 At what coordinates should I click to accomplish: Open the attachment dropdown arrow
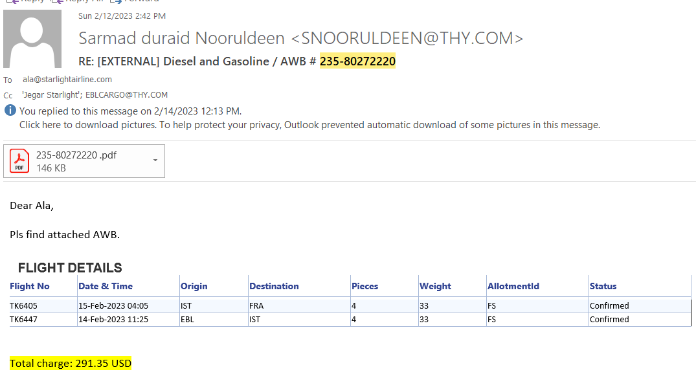pos(155,160)
